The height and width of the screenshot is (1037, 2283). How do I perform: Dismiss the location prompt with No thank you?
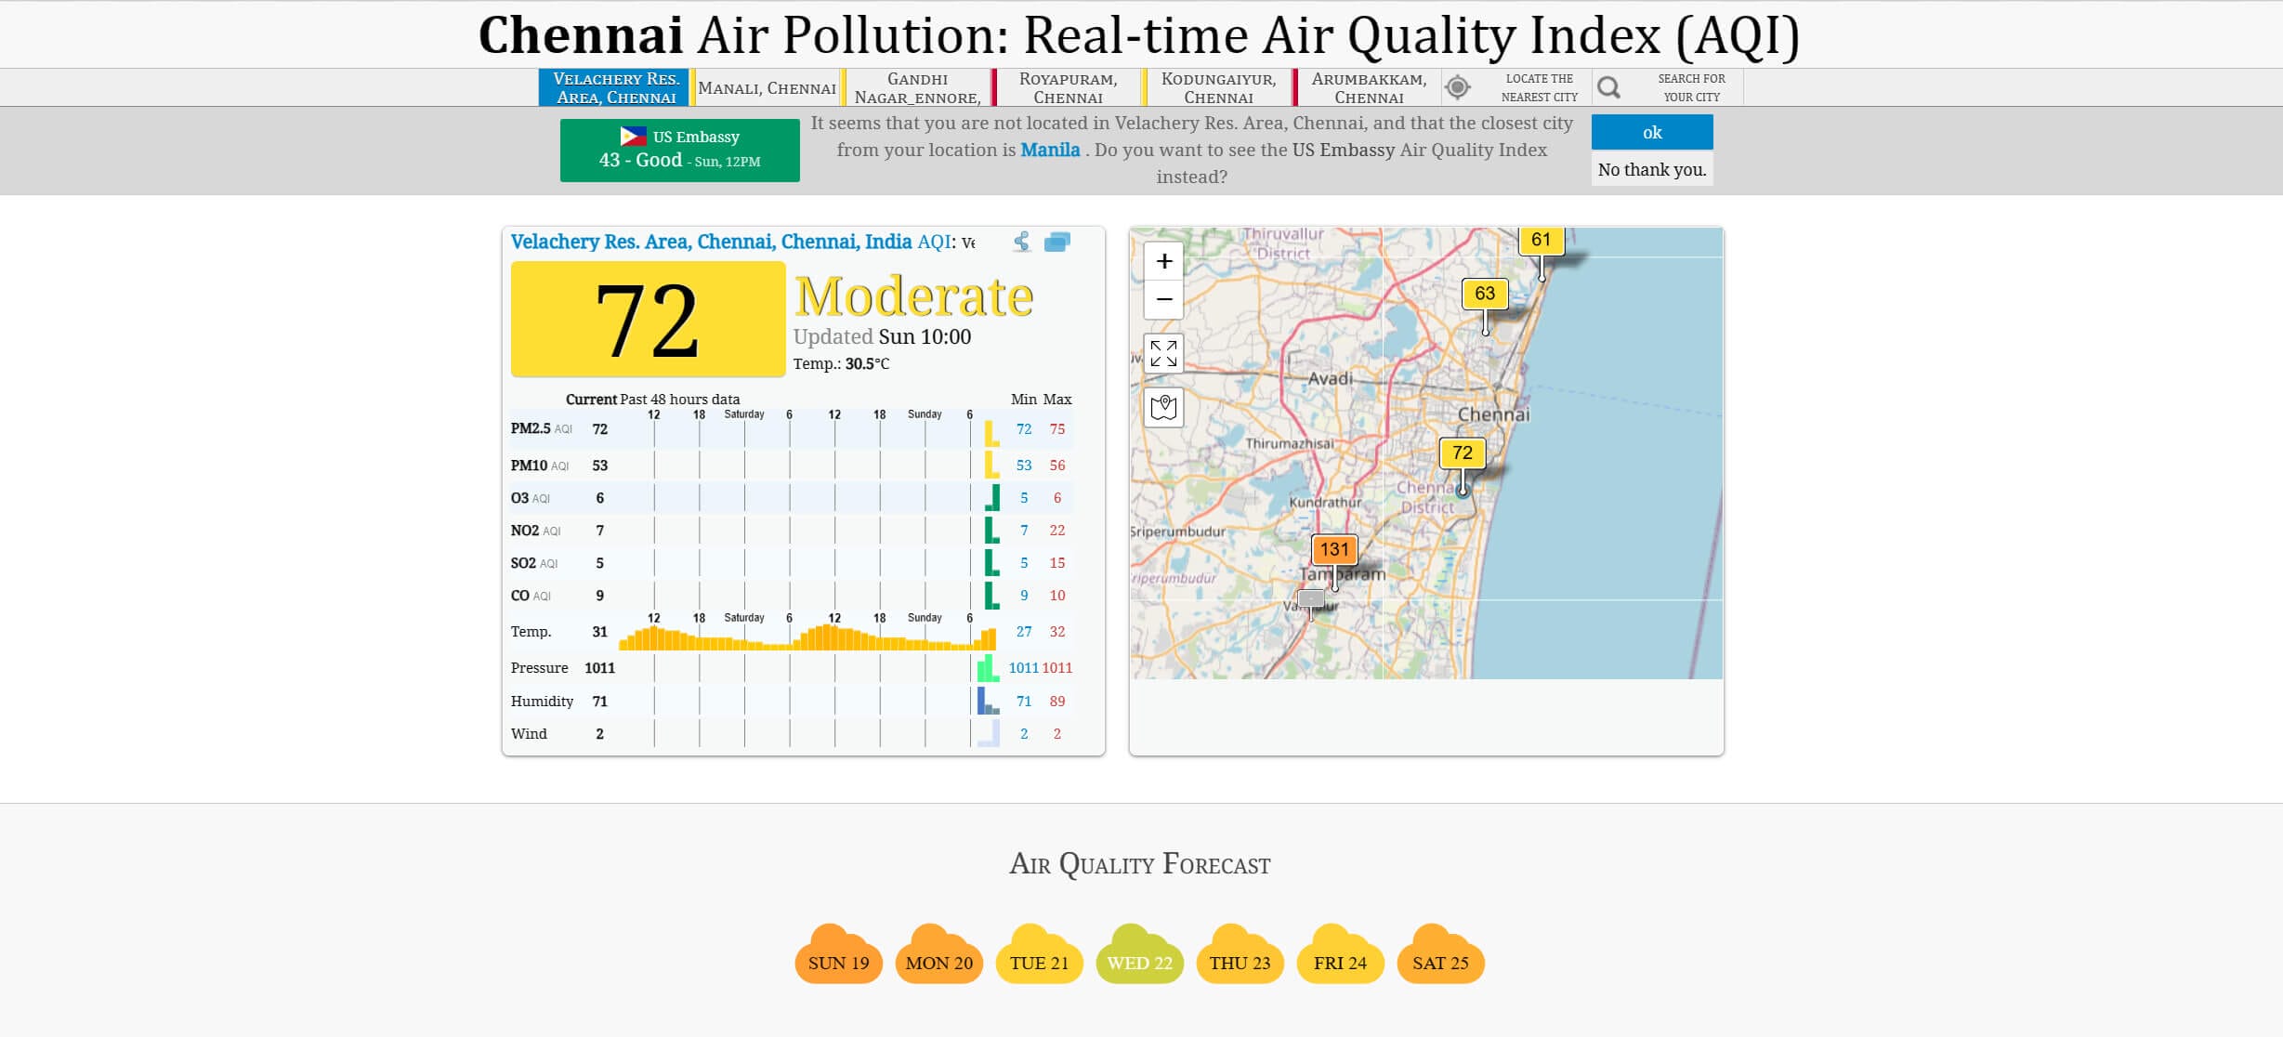[x=1652, y=169]
